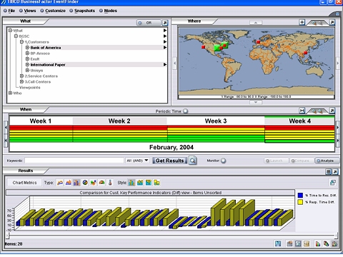Maximize the What panel with arrow icon
The height and width of the screenshot is (257, 343).
(x=165, y=23)
